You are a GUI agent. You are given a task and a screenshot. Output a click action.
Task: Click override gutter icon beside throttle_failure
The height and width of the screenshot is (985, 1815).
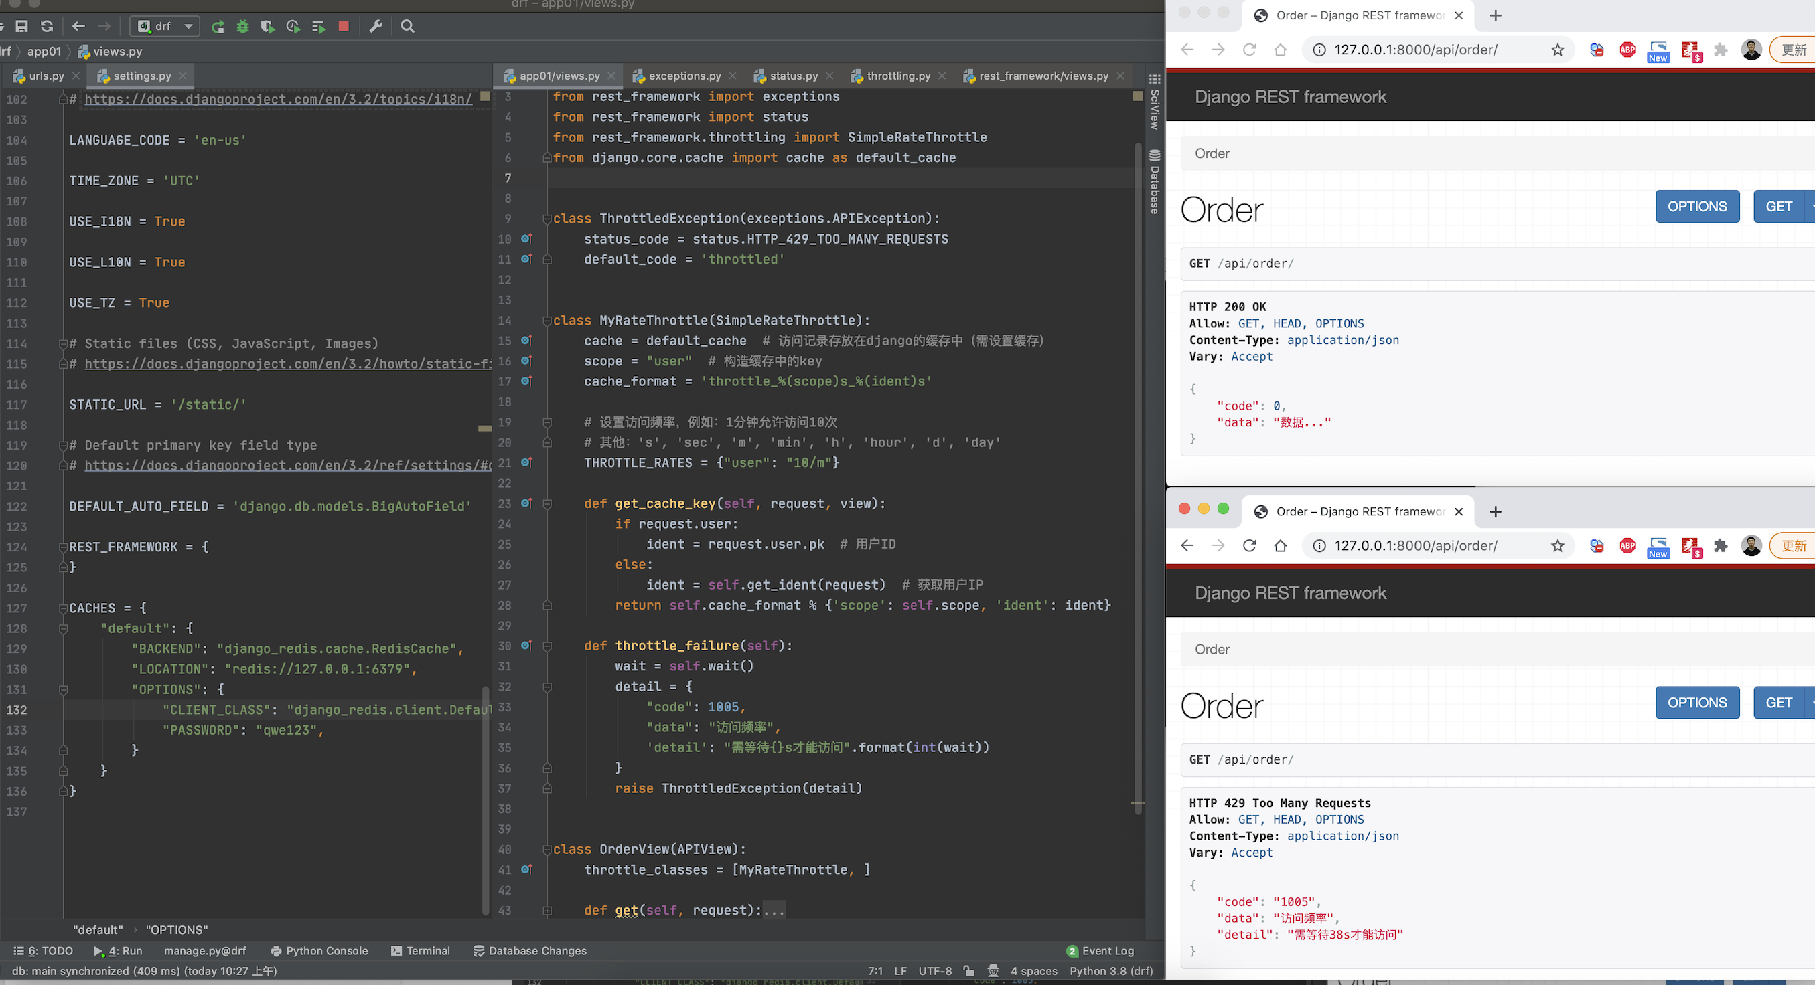coord(526,646)
